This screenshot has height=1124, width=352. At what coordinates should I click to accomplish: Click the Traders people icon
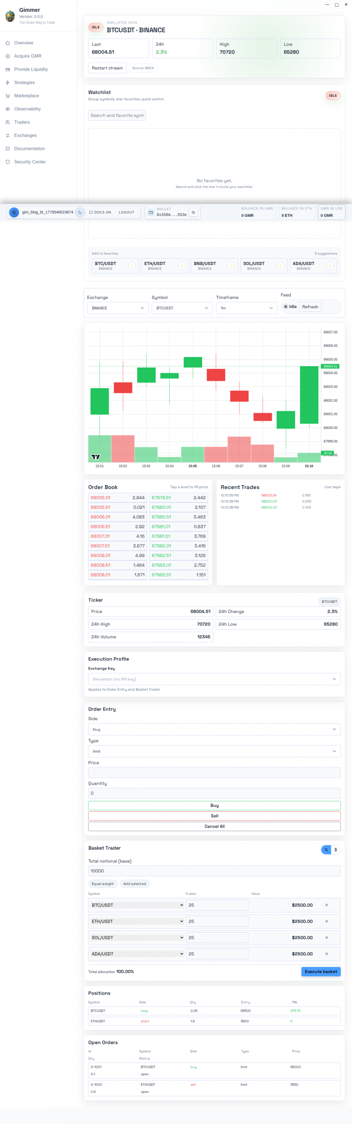(x=7, y=122)
